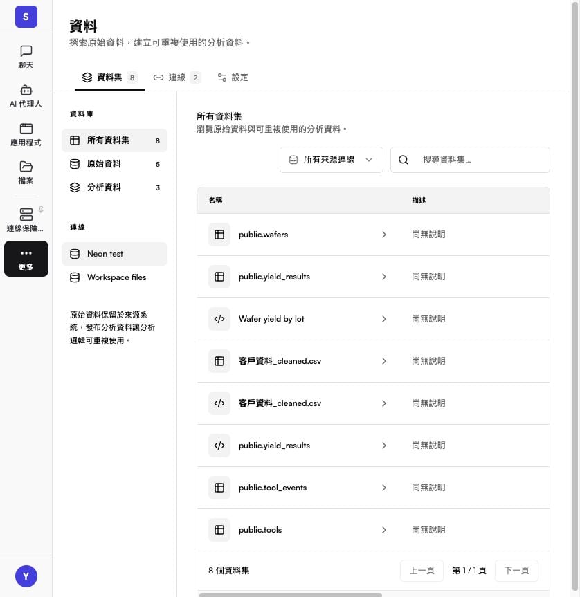
Task: Open the 所有來源連線 dropdown
Action: click(x=332, y=160)
